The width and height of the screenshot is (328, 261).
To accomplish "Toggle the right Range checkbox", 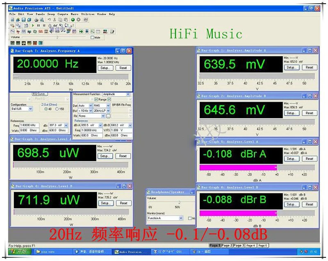I will [109, 99].
